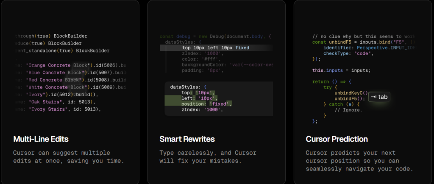Click the "White Concrete Block" code line

tap(70, 87)
